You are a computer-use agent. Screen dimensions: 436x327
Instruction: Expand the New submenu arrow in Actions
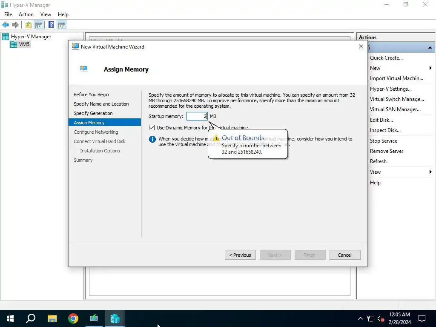click(x=430, y=68)
